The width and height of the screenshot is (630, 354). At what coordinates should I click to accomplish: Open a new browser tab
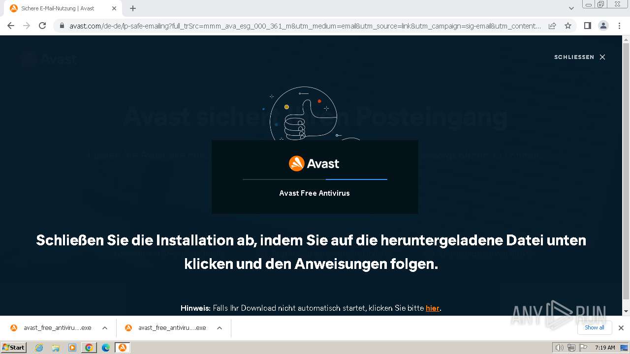(x=133, y=8)
